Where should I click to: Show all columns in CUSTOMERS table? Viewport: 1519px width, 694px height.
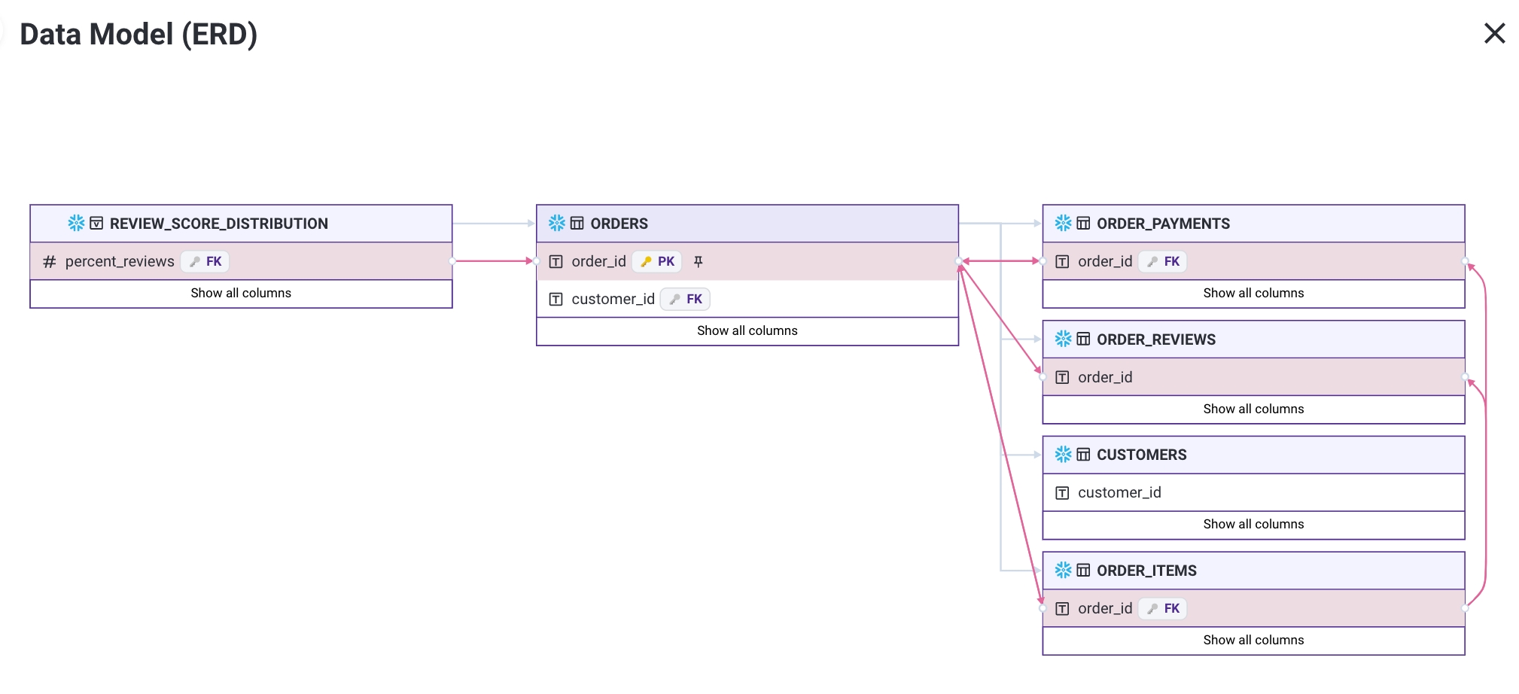[1253, 524]
